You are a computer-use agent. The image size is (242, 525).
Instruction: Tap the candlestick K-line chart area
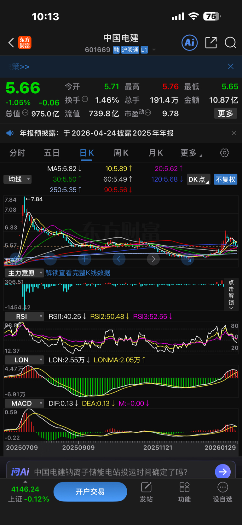(x=121, y=231)
